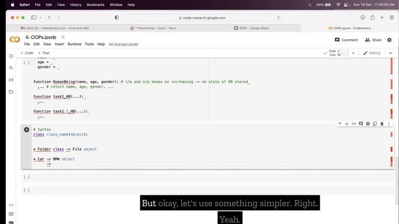Click the OOPs.ipynb notebook title
The width and height of the screenshot is (399, 224).
pyautogui.click(x=43, y=37)
